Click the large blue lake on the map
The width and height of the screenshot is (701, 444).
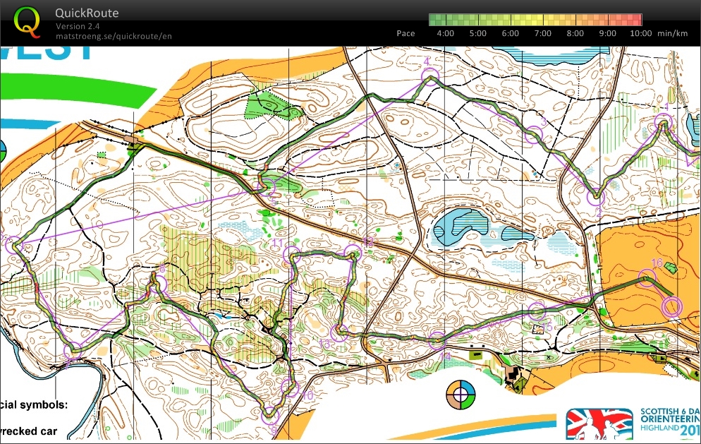pyautogui.click(x=455, y=227)
